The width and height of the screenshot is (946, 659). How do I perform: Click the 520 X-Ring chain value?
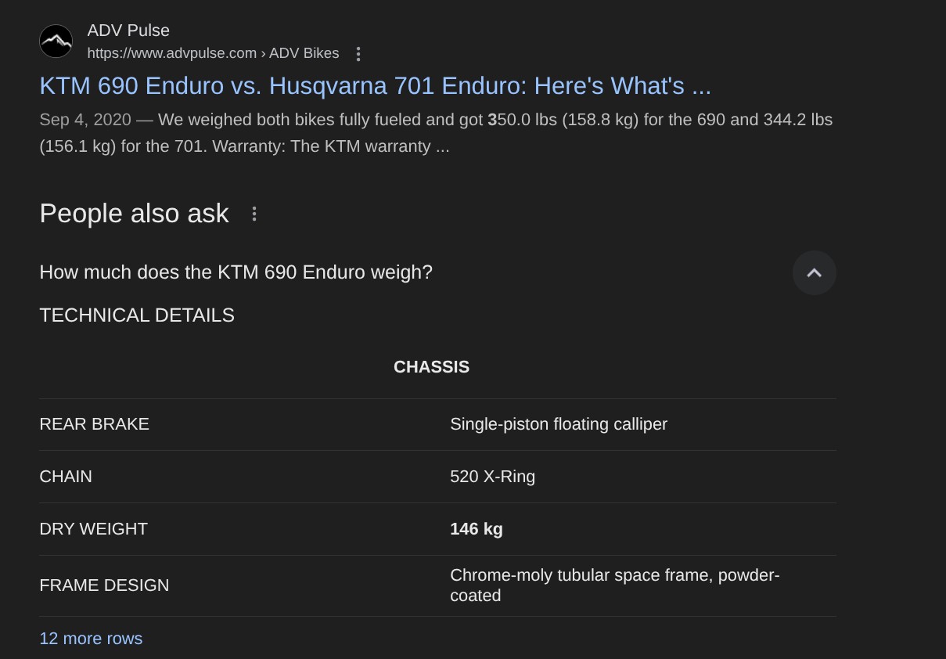493,477
